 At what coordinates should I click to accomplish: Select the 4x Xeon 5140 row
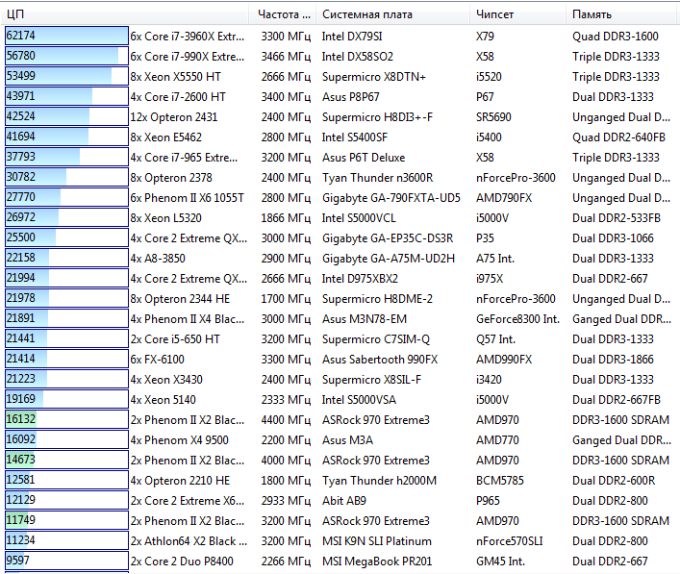pos(340,400)
